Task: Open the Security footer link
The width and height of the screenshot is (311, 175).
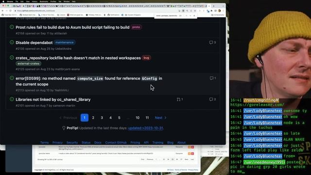Action: (x=72, y=142)
